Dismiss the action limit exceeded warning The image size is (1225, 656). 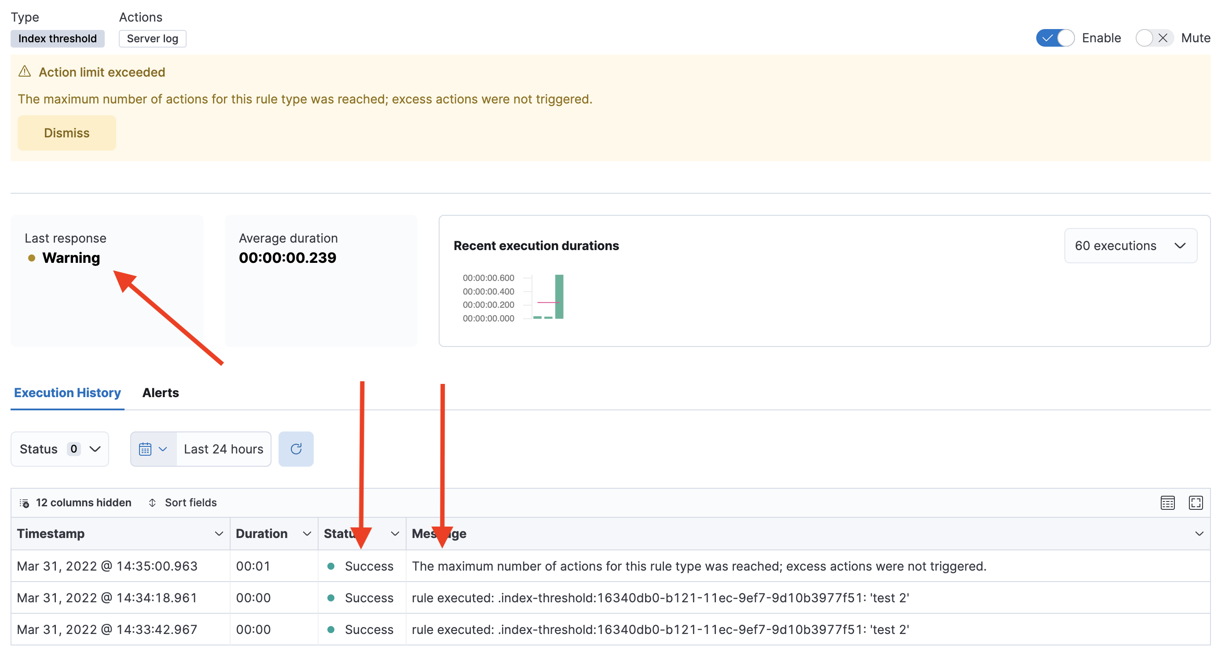click(66, 133)
